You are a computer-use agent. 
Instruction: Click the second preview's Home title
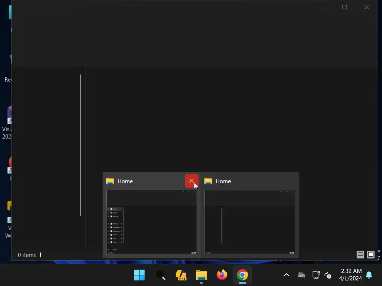click(223, 181)
